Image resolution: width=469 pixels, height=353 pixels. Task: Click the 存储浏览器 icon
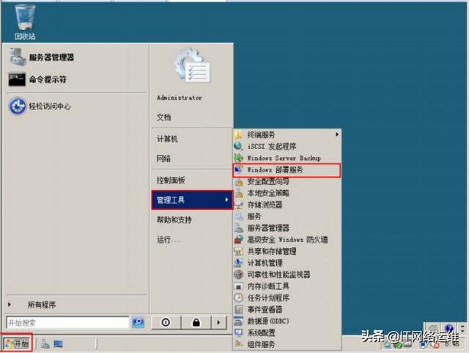point(238,205)
